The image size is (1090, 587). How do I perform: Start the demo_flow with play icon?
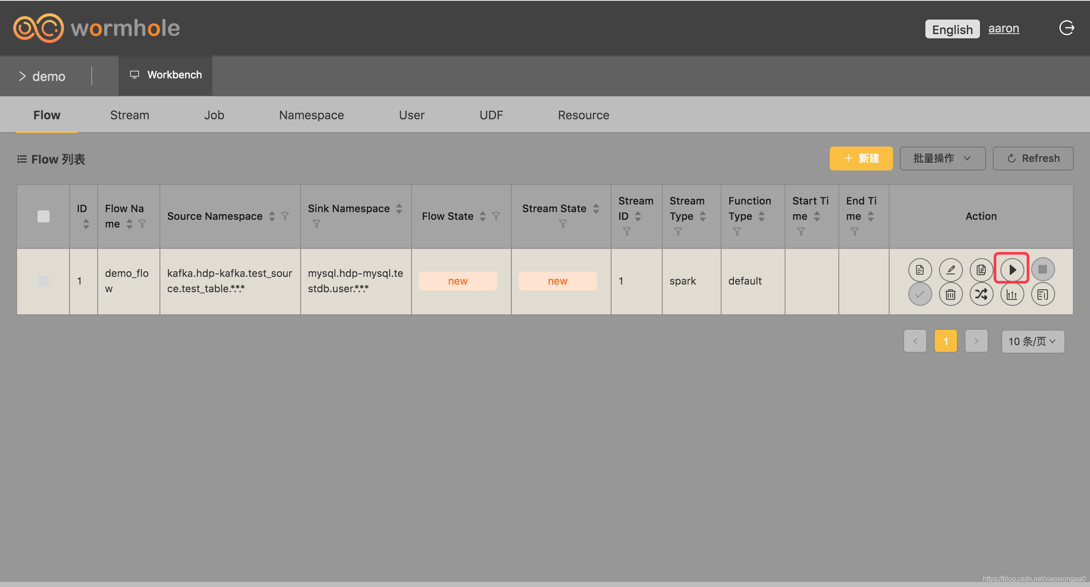1012,269
